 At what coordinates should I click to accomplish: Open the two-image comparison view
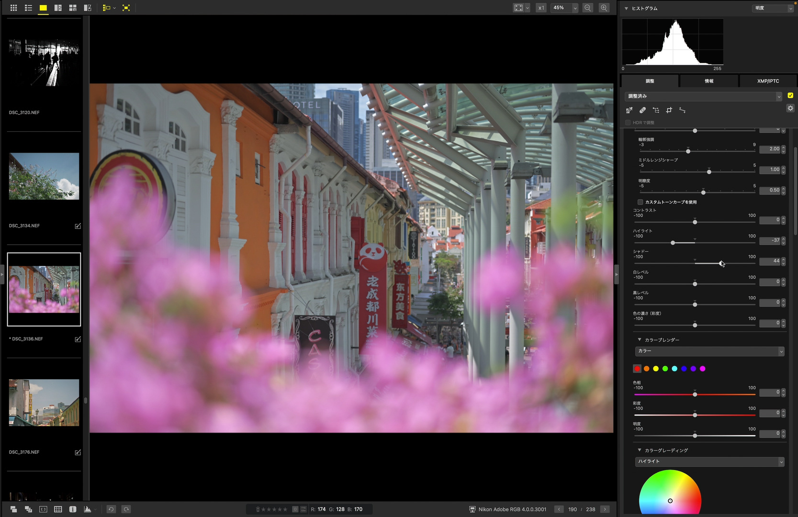pos(58,8)
